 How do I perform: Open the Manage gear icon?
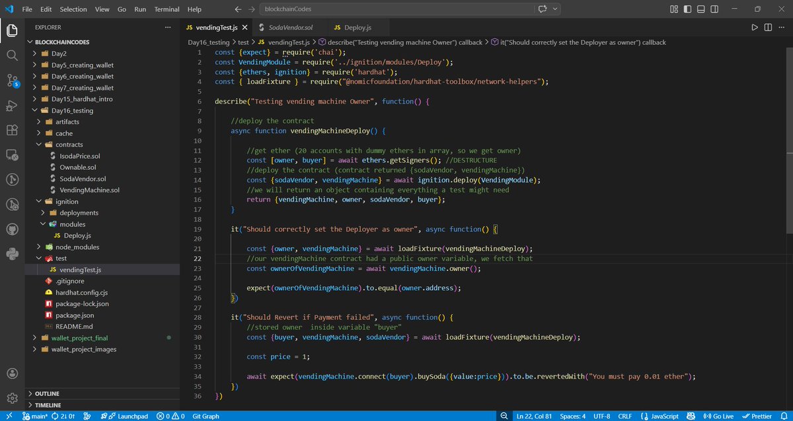coord(12,398)
